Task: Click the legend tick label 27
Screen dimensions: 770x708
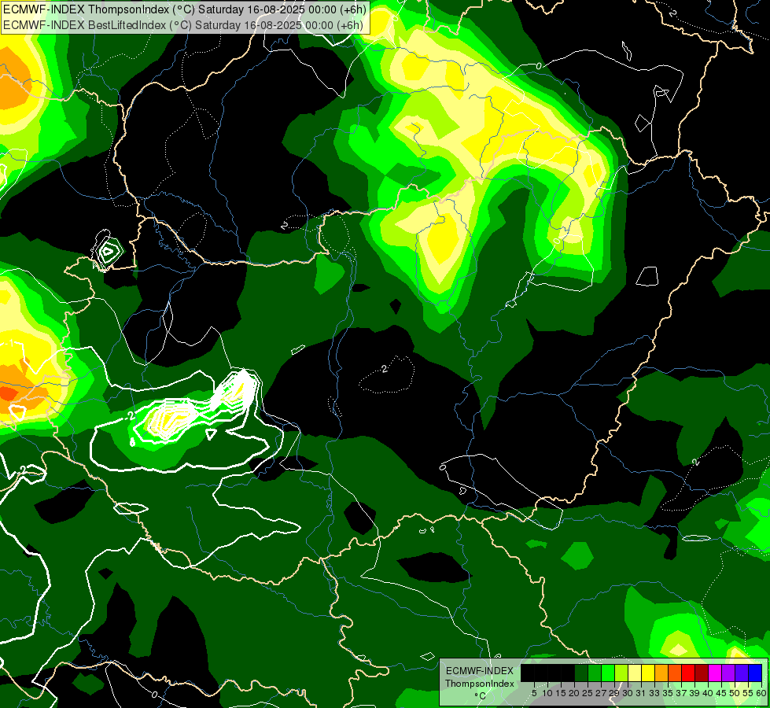Action: [601, 693]
